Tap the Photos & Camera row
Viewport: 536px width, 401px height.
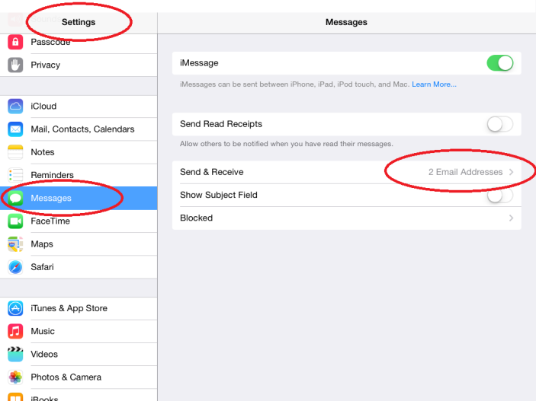(x=66, y=377)
